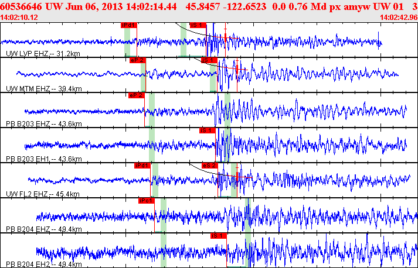Viewport: 418px width, 268px height.
Task: Click the PB B204 EHZ -- 49.4km label
Action: coord(44,229)
